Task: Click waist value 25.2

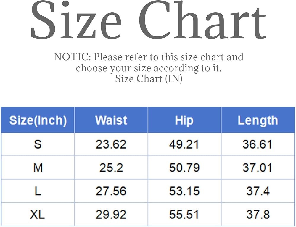Action: (x=111, y=168)
